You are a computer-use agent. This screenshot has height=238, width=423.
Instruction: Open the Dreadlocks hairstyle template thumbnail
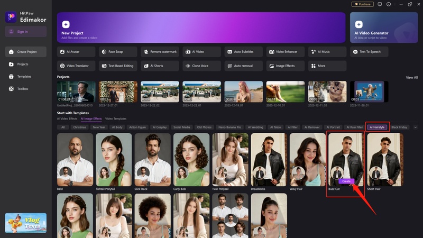click(269, 159)
